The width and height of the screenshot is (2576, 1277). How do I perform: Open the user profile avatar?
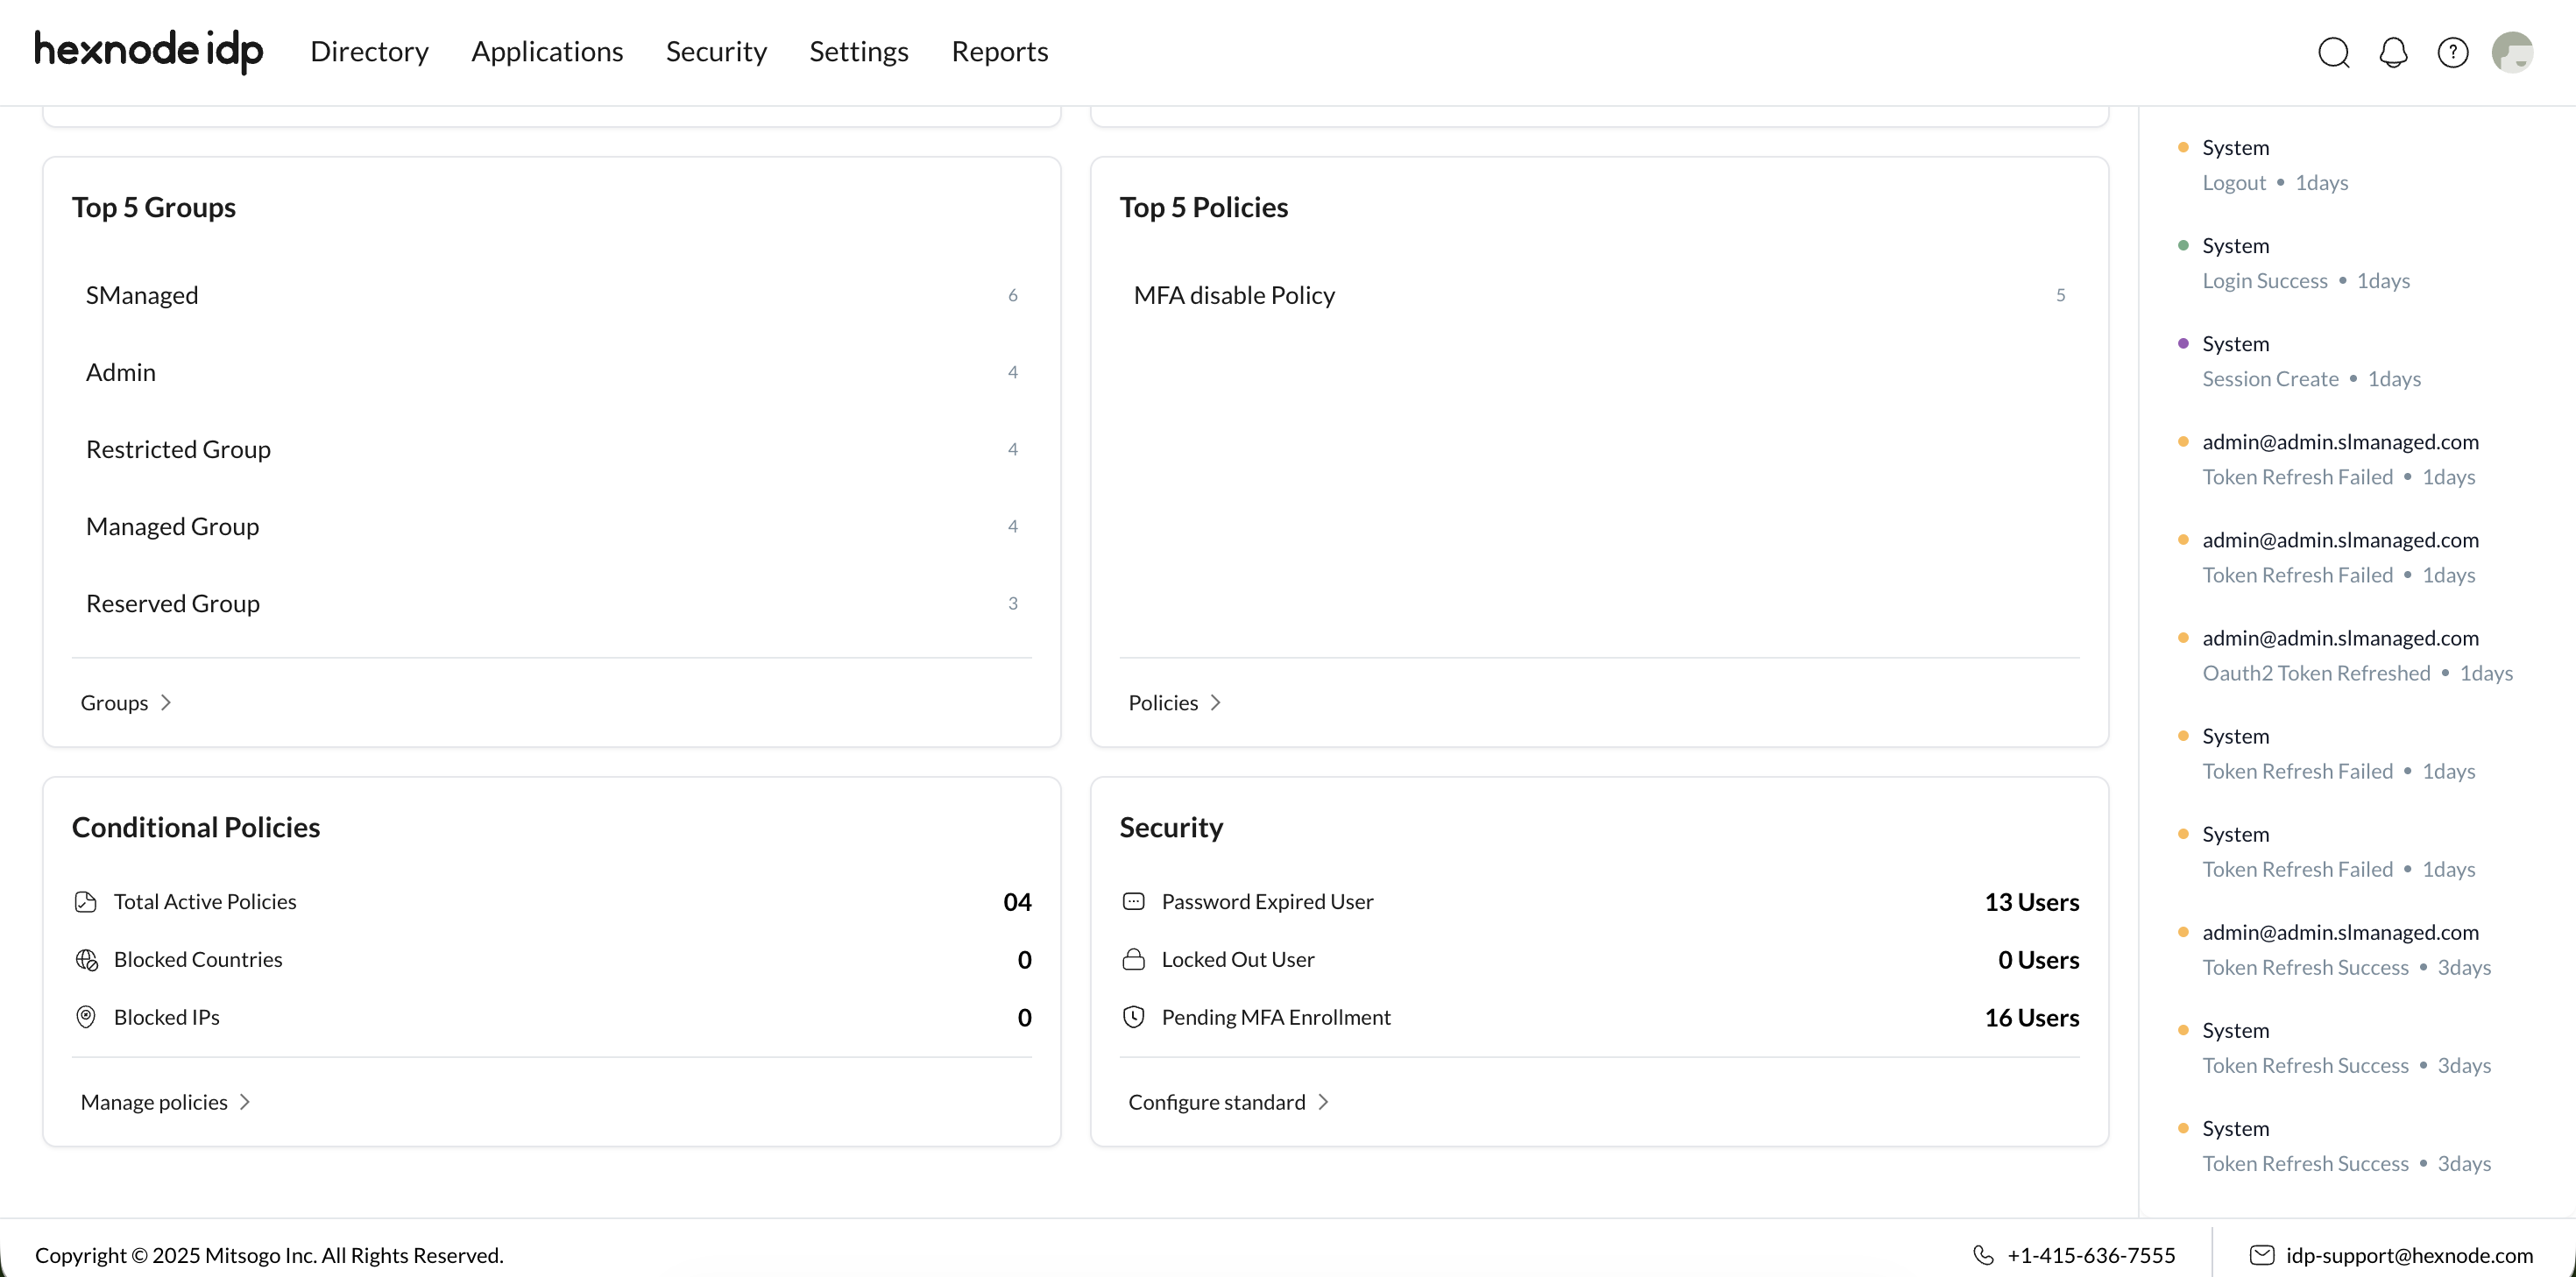pos(2512,52)
